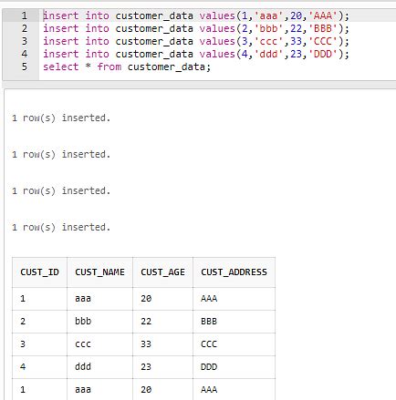Place cursor in the insert statement containing 'aaa'

point(196,15)
